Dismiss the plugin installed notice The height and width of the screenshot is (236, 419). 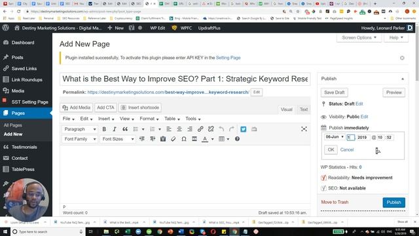402,58
